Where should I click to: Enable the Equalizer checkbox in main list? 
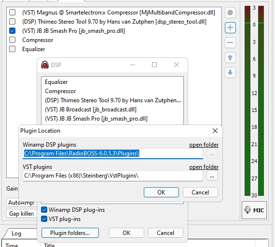12,49
